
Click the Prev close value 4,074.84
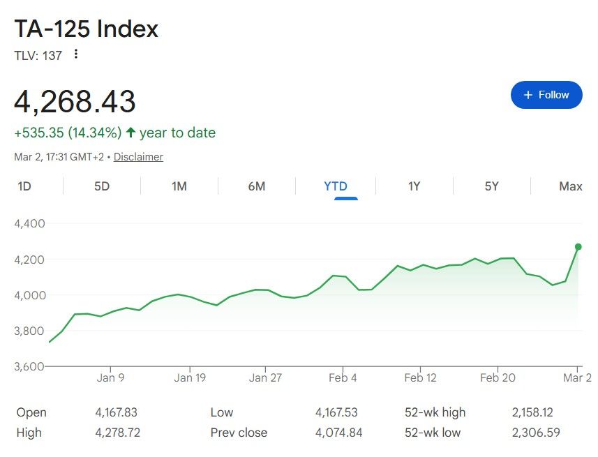point(338,433)
